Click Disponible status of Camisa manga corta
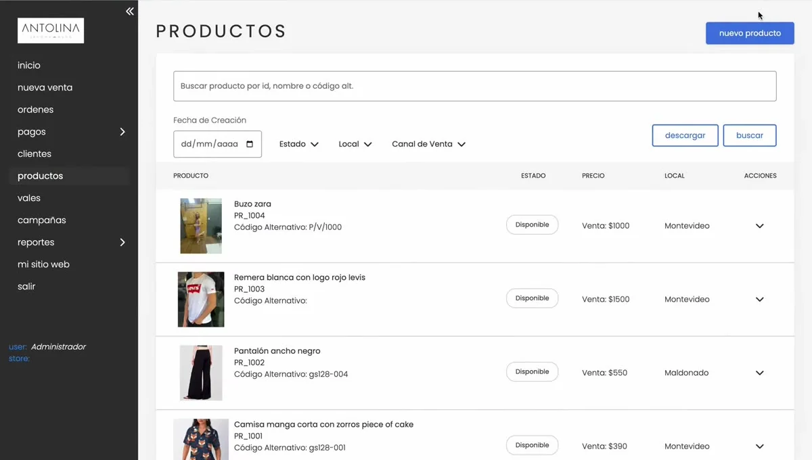This screenshot has width=812, height=460. pos(532,445)
